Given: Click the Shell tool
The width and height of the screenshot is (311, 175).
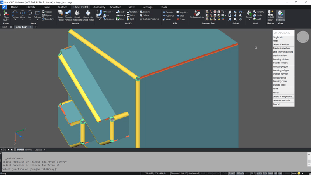Looking at the screenshot, I should point(180,16).
